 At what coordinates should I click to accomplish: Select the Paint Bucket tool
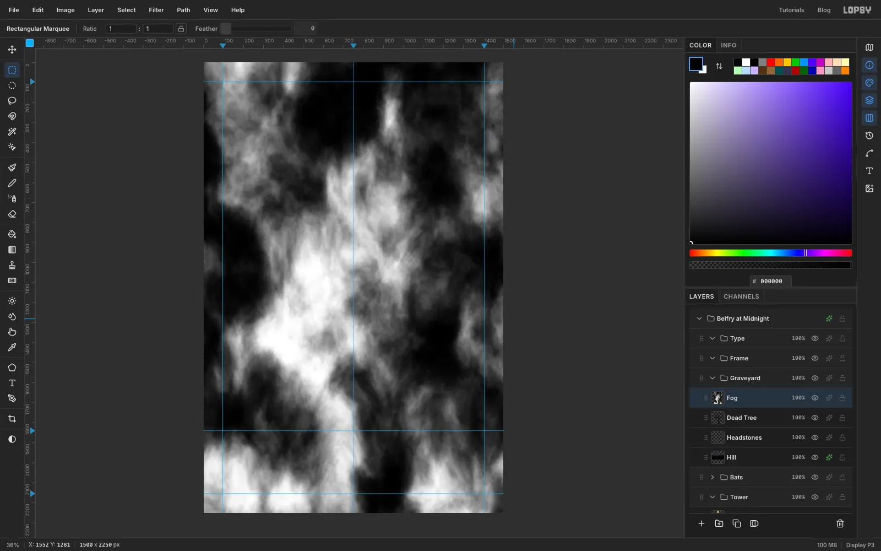pos(12,234)
